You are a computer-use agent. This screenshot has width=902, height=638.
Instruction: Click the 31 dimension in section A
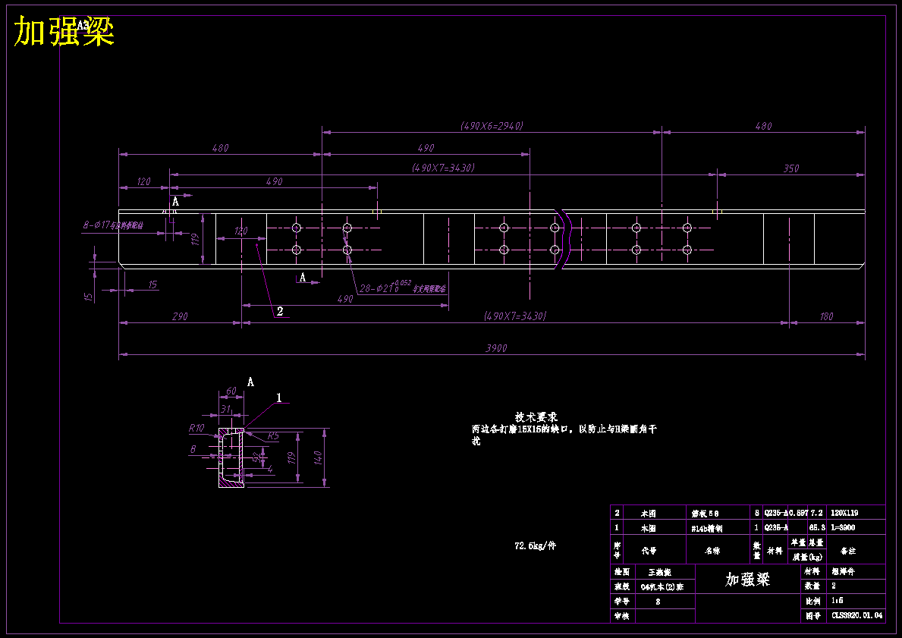pyautogui.click(x=226, y=409)
